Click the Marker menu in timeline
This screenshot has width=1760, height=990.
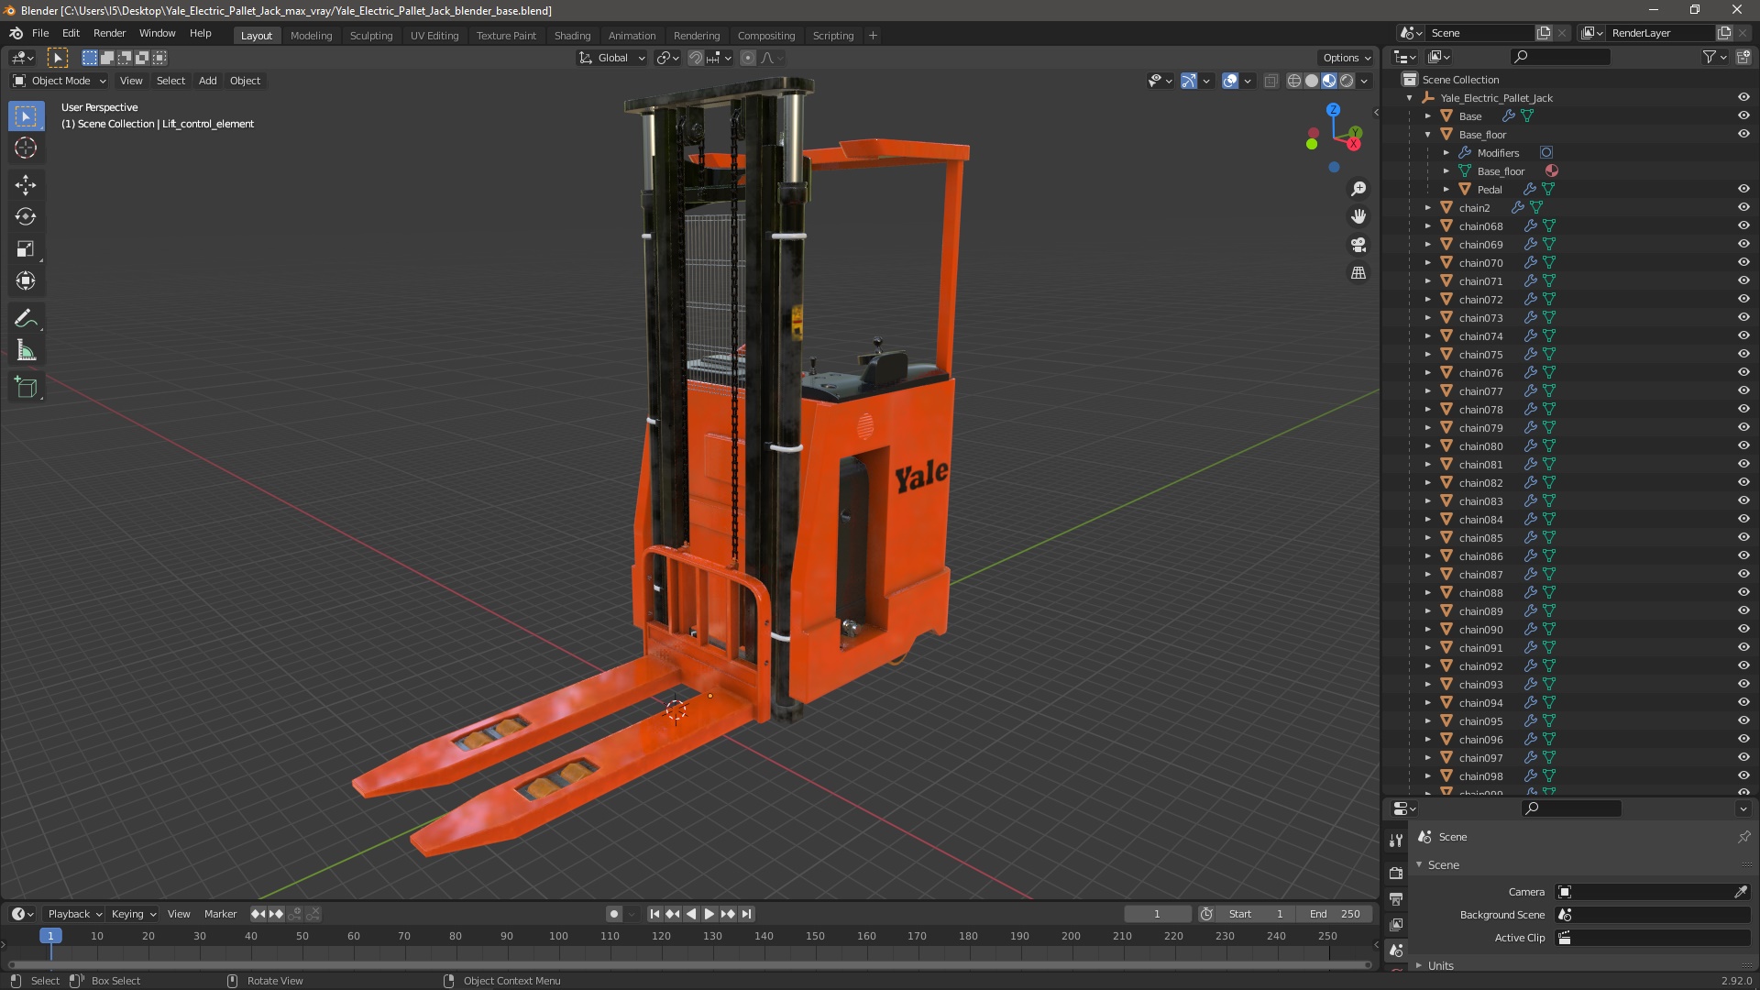coord(220,914)
